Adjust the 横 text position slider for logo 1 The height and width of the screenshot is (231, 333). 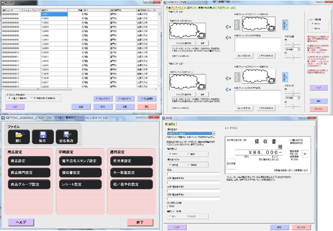(x=293, y=45)
